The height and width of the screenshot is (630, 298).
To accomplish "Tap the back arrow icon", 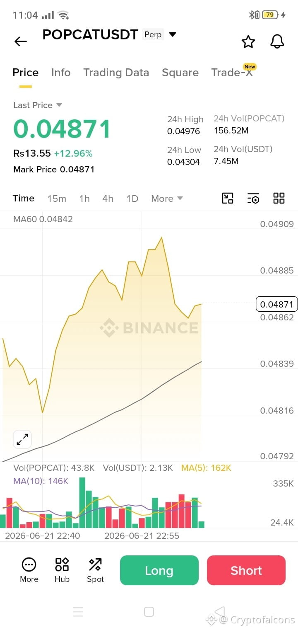I will [20, 41].
